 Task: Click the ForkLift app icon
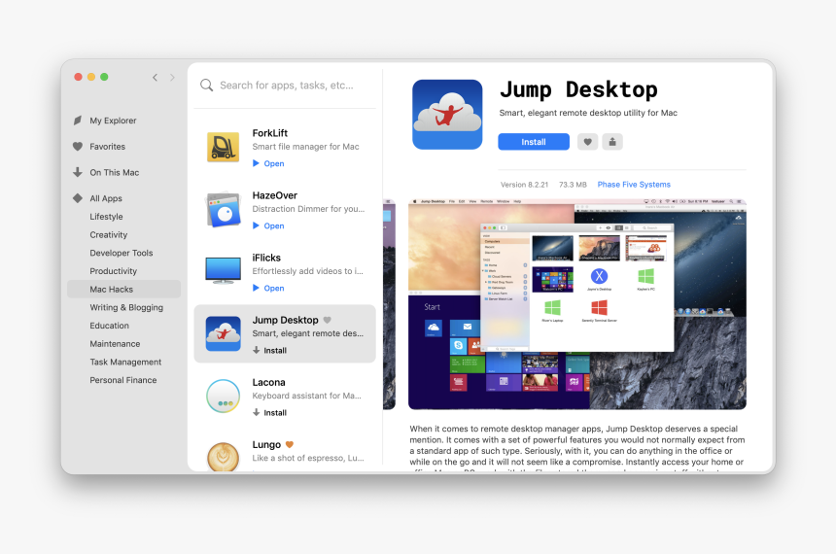[223, 147]
